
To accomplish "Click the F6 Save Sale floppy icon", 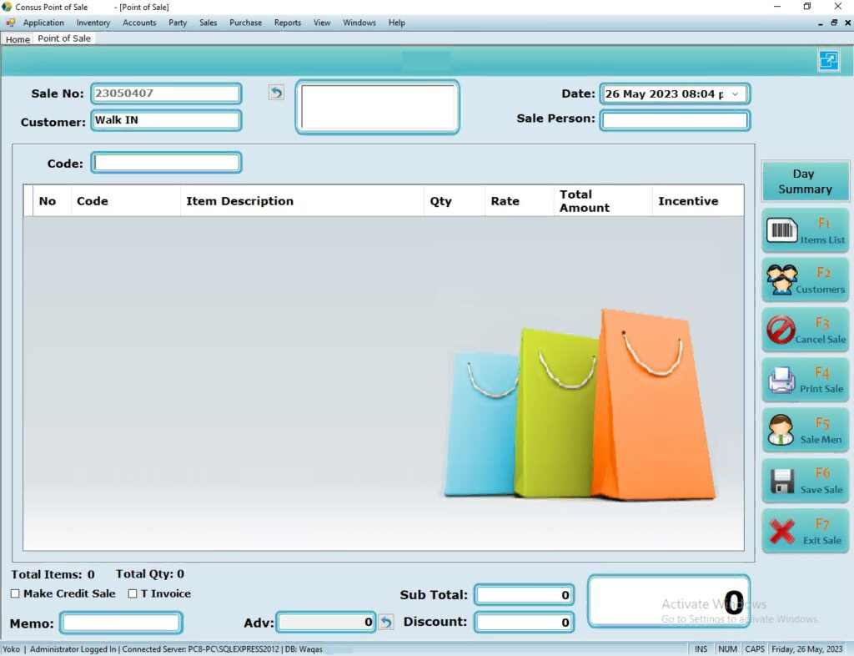I will (781, 482).
